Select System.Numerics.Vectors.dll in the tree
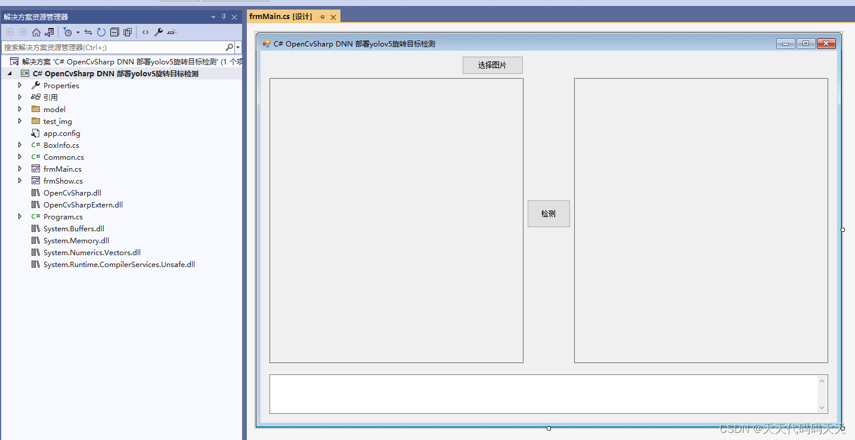Image resolution: width=855 pixels, height=440 pixels. pyautogui.click(x=92, y=252)
